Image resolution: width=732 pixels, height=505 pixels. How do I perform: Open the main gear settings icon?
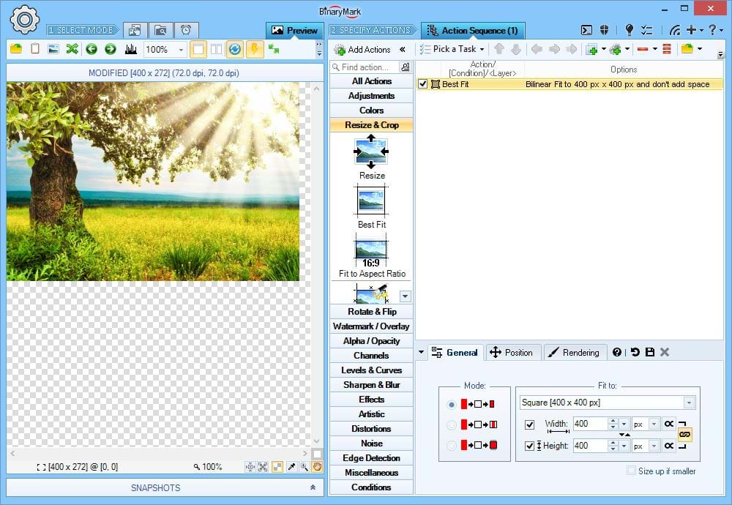coord(25,19)
